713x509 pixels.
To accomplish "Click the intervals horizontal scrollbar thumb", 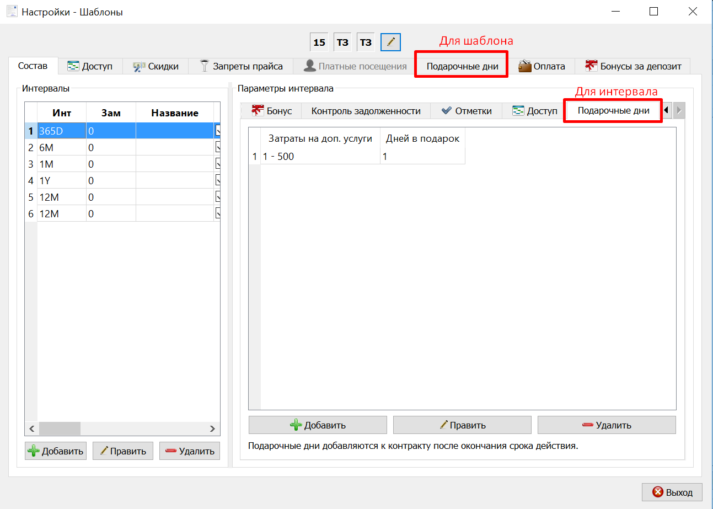I will [60, 428].
